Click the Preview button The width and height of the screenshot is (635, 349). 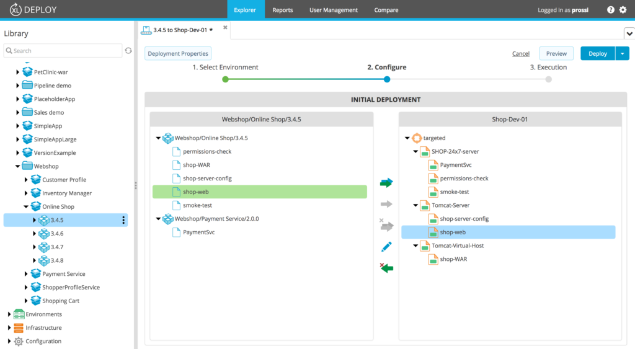(x=556, y=54)
